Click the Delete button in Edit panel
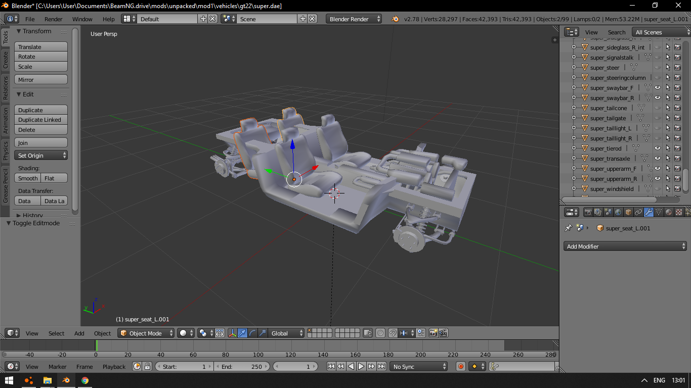 [x=41, y=130]
